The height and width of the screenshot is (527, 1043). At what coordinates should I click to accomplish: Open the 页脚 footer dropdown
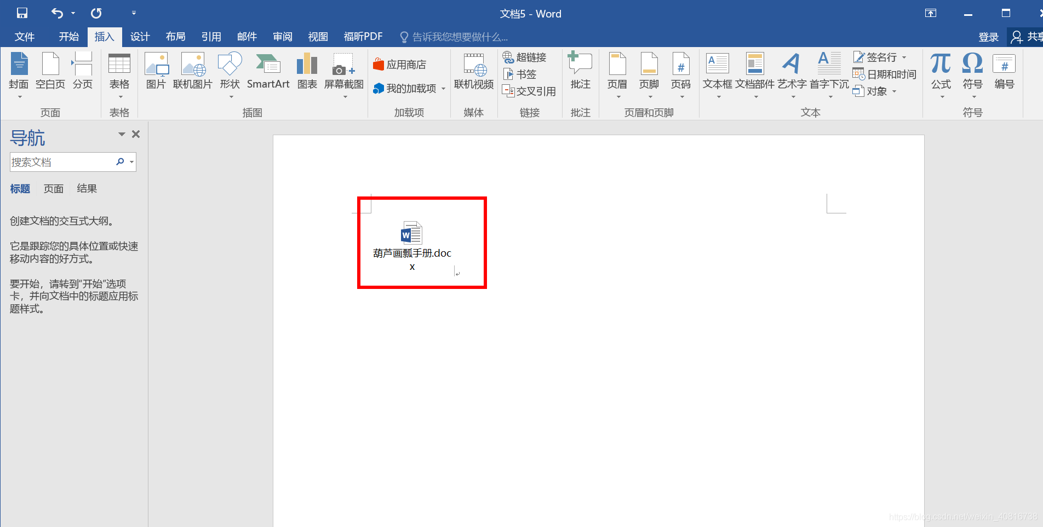tap(649, 76)
